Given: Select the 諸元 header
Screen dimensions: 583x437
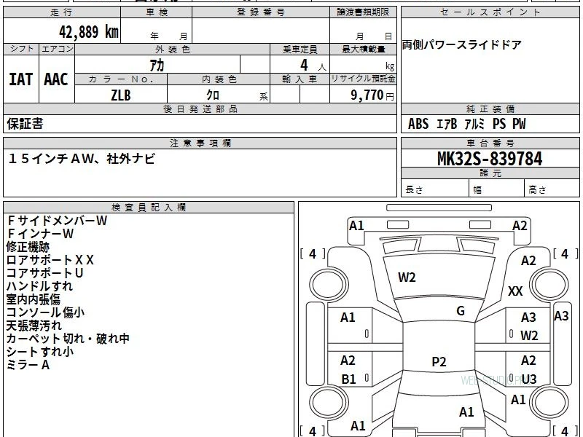Looking at the screenshot, I should point(490,173).
